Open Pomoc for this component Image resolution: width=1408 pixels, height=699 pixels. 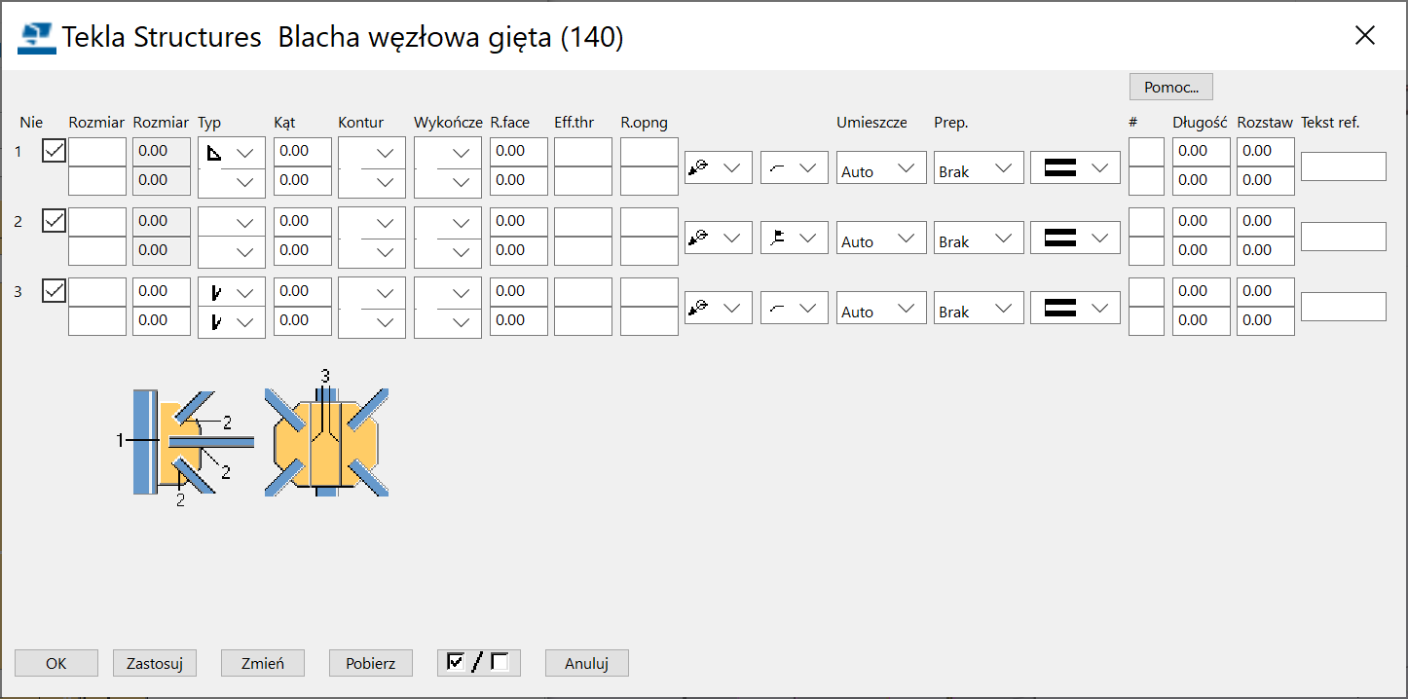click(1170, 86)
